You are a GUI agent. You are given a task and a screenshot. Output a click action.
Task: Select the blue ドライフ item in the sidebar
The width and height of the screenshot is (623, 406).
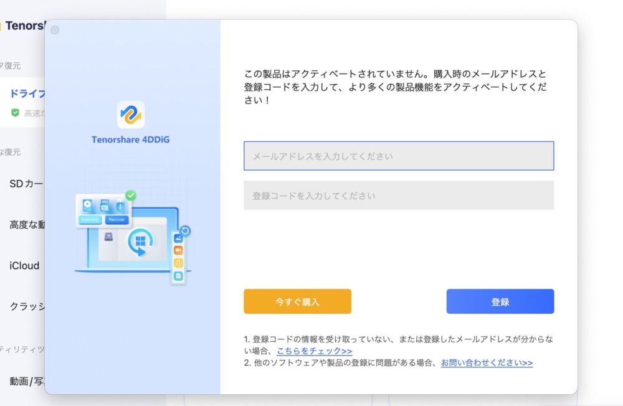click(x=27, y=93)
